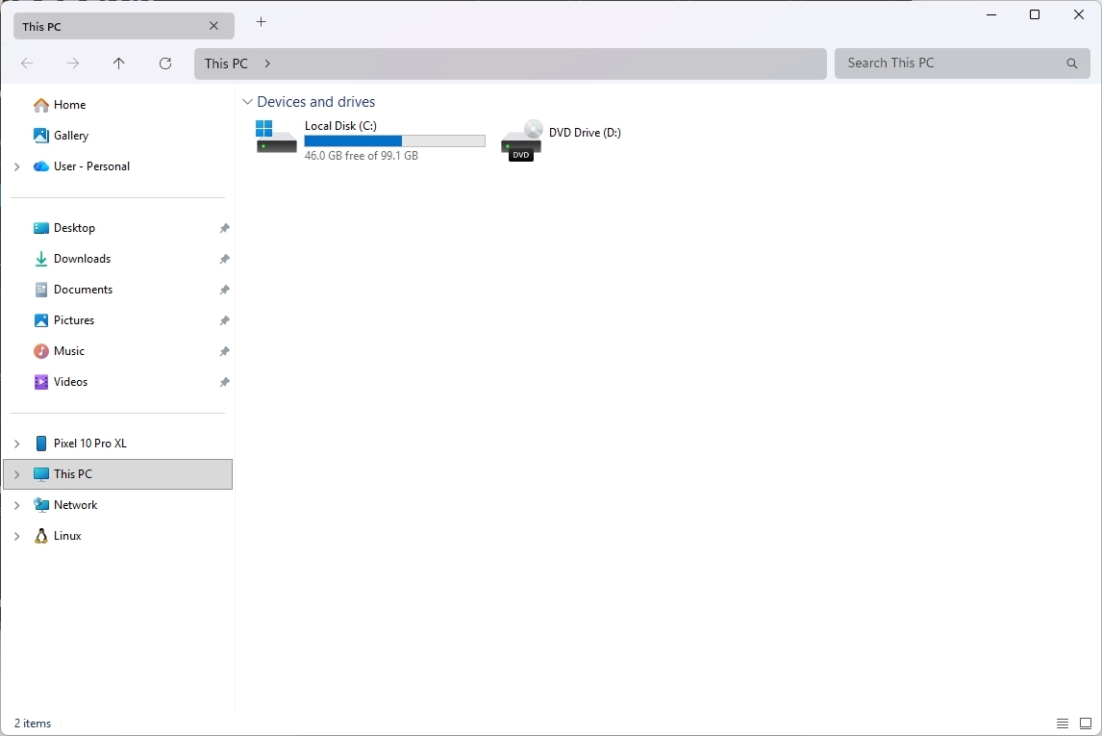Expand the Pixel 10 Pro XL device

[15, 443]
